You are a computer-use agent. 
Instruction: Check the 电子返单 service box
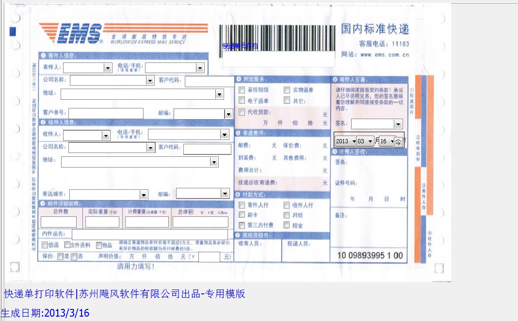tap(241, 101)
